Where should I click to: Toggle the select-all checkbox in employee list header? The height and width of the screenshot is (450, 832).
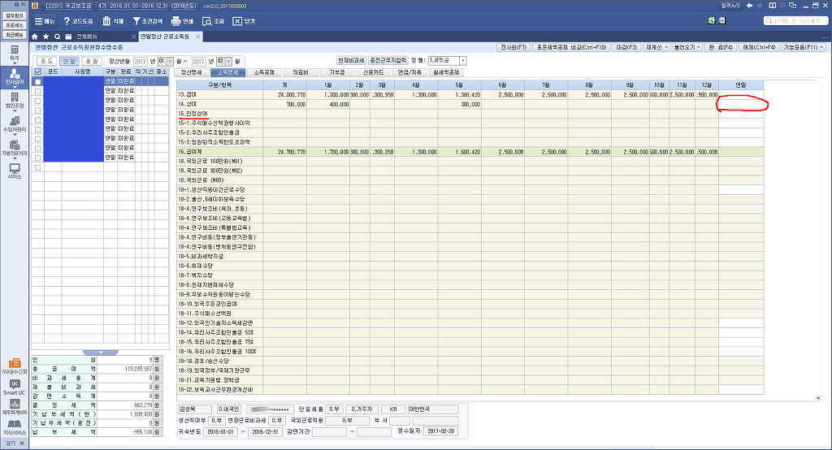pyautogui.click(x=37, y=71)
